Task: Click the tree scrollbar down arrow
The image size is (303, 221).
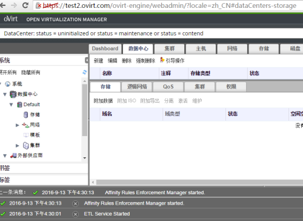Action: pyautogui.click(x=85, y=158)
